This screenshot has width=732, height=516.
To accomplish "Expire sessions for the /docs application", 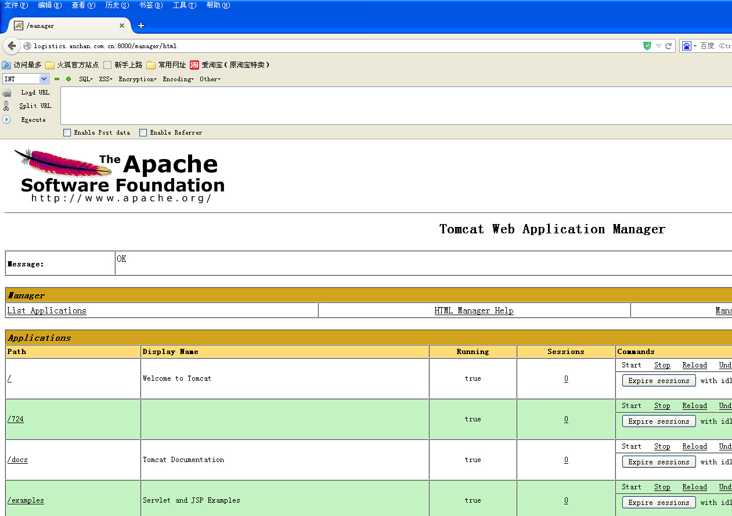I will [659, 462].
